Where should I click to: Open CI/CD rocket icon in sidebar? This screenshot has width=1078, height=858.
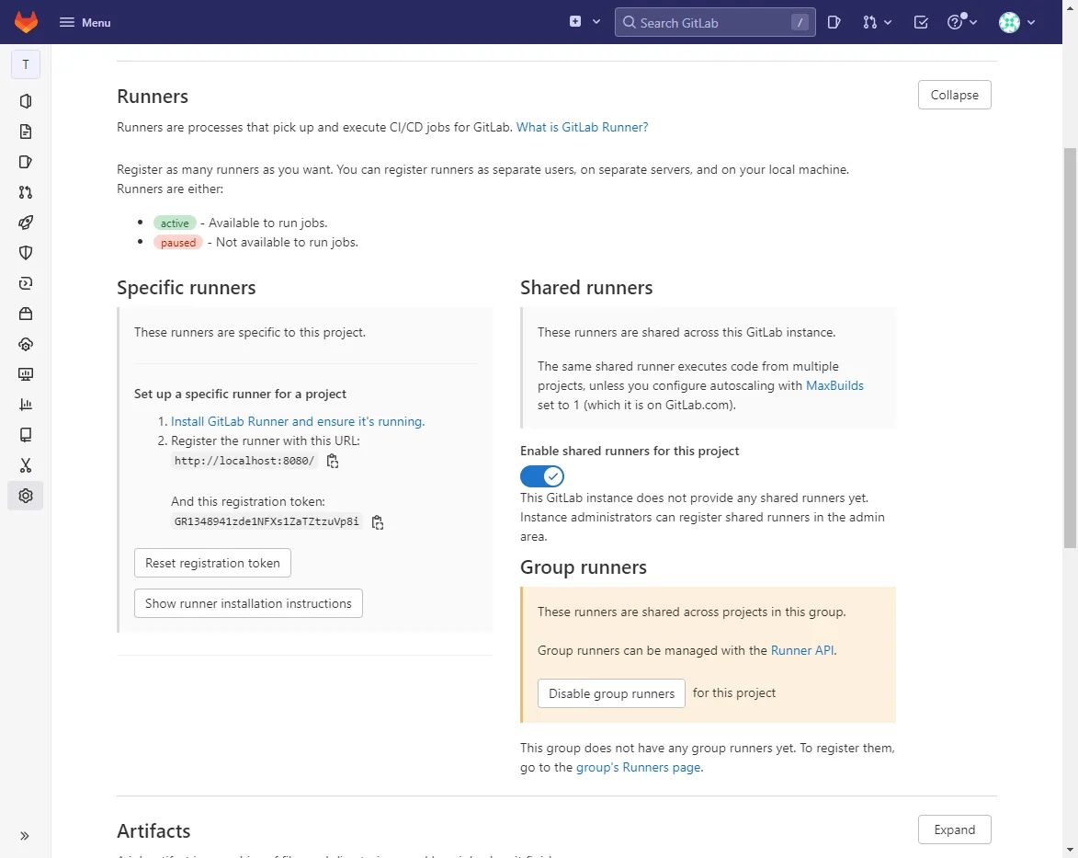pyautogui.click(x=26, y=223)
